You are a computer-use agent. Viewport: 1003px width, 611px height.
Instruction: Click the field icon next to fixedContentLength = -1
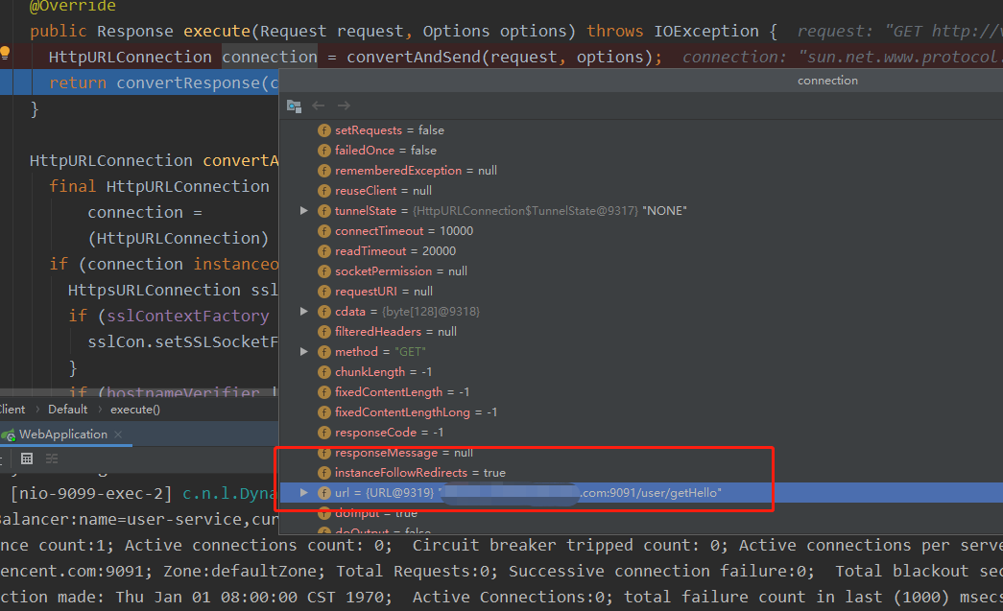(x=324, y=392)
